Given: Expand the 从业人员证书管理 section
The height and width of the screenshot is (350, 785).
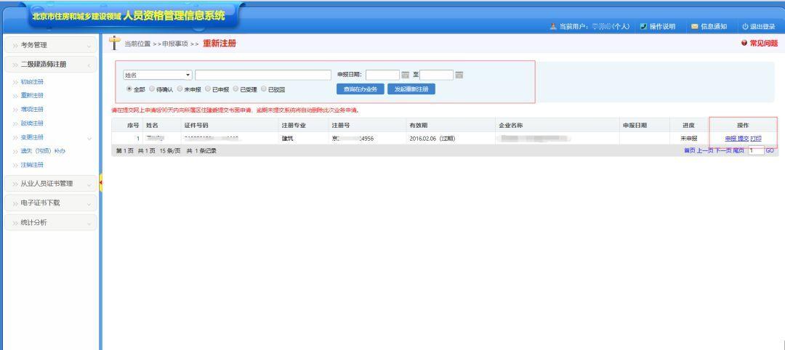Looking at the screenshot, I should pos(51,184).
